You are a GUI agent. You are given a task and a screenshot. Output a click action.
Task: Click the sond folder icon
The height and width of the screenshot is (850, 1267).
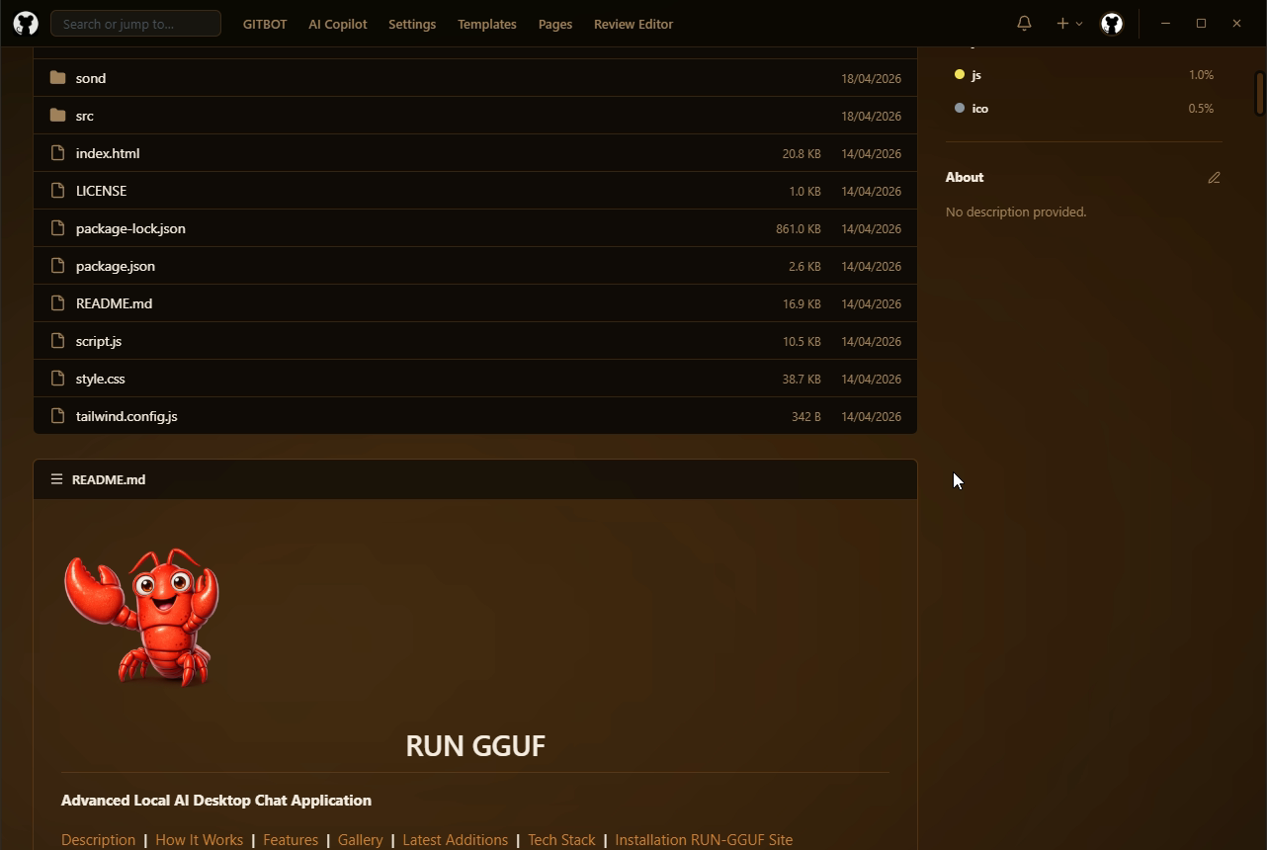(x=57, y=78)
